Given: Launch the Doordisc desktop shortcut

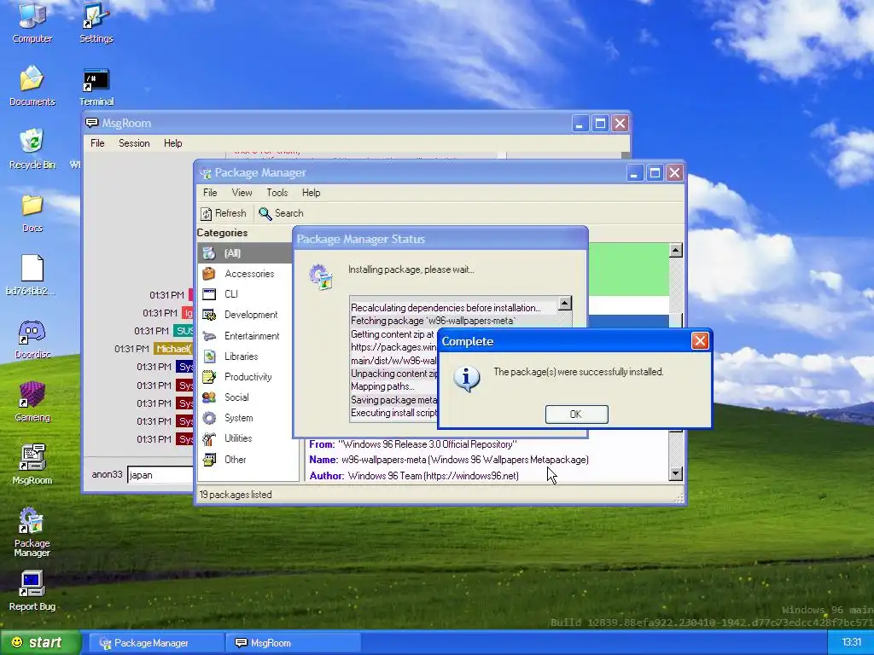Looking at the screenshot, I should 32,339.
